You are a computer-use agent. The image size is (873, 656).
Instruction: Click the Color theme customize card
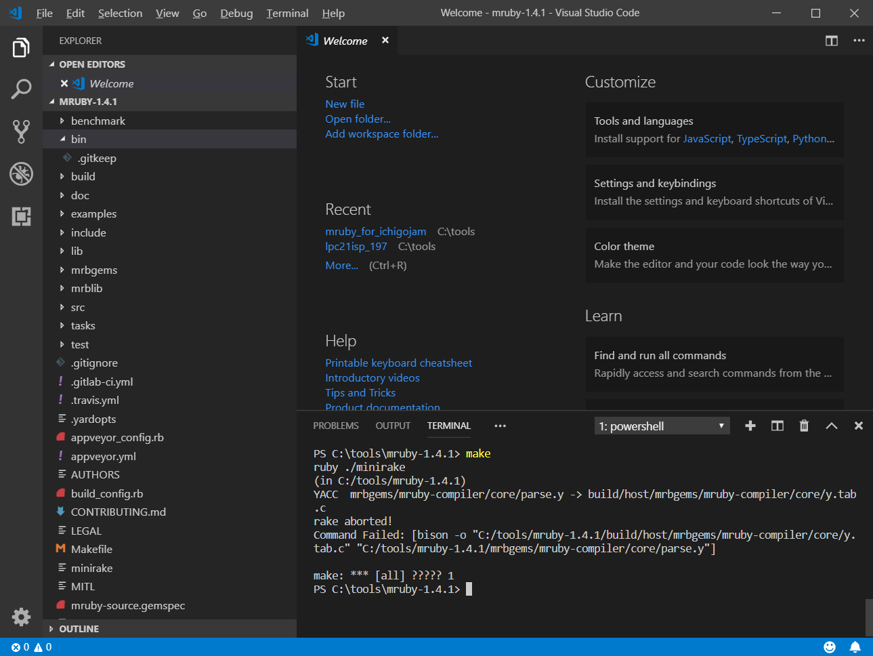tap(715, 255)
